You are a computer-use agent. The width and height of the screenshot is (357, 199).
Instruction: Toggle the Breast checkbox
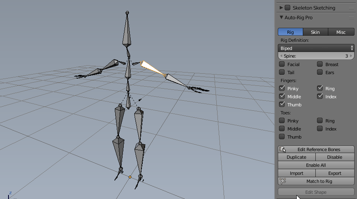pyautogui.click(x=320, y=64)
